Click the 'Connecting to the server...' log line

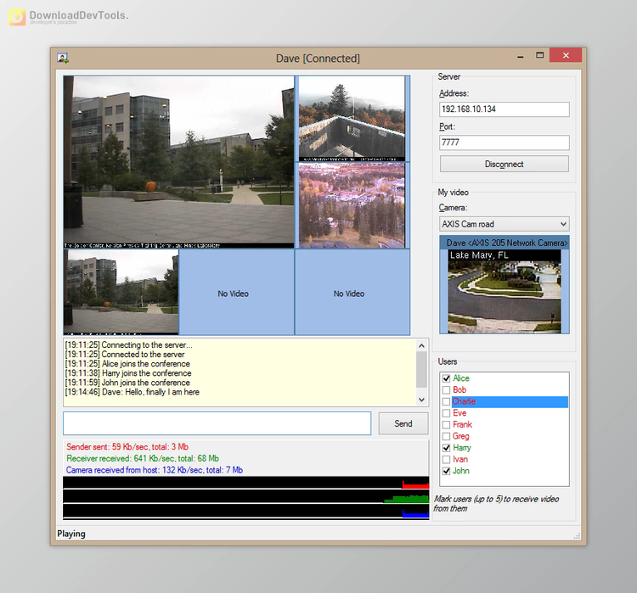(x=129, y=345)
